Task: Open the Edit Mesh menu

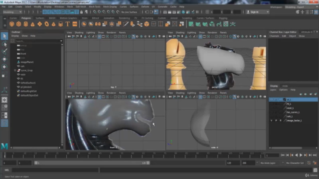Action: tap(81, 6)
